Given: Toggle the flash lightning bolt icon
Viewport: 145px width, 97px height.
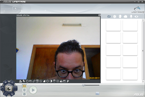Looking at the screenshot, I should 24,81.
